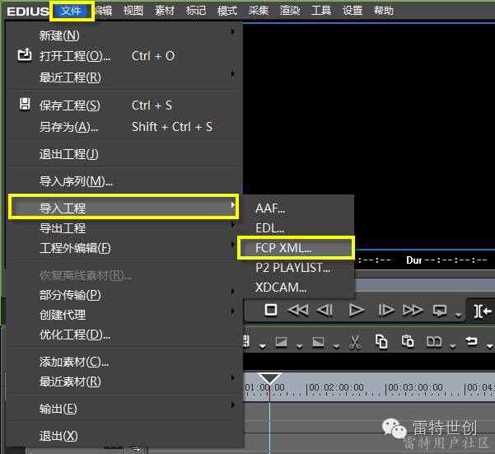Select EDL... import option
The image size is (495, 454).
tap(298, 228)
